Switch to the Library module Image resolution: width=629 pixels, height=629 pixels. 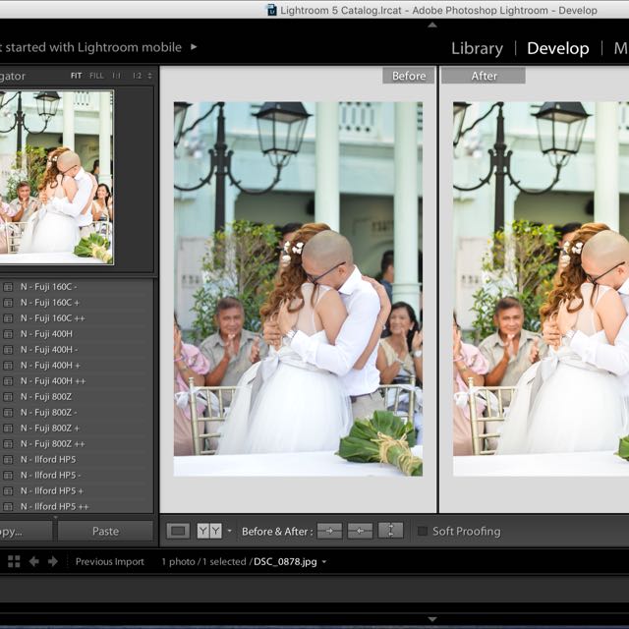[477, 48]
